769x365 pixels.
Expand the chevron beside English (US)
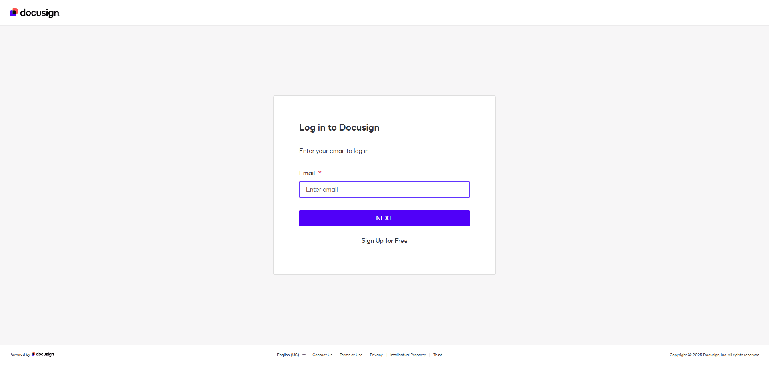coord(304,355)
